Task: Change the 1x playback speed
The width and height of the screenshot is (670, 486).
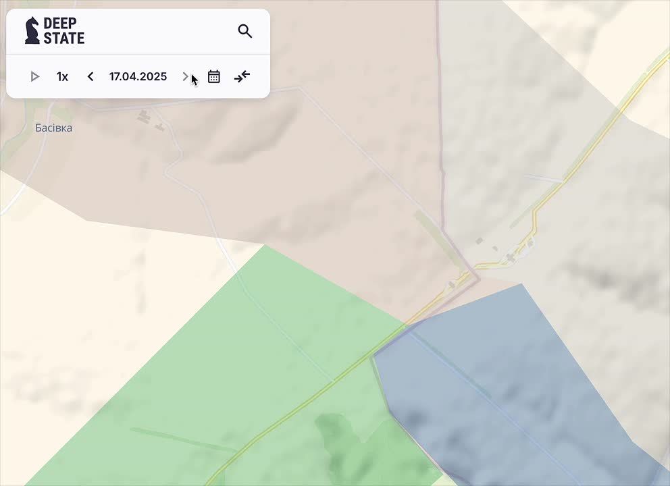Action: [62, 77]
